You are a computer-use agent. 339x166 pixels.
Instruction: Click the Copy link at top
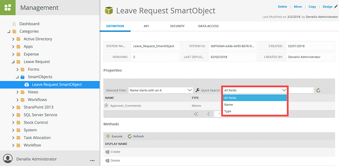click(312, 7)
